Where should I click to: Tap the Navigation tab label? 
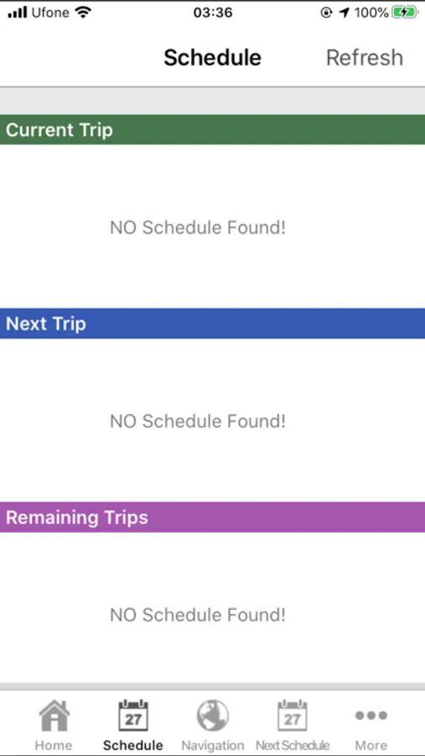click(212, 745)
